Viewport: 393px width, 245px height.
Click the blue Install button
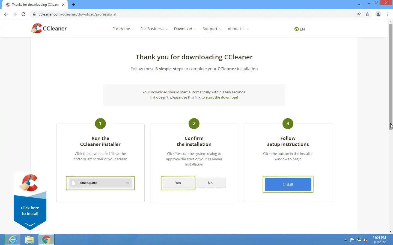coord(288,185)
